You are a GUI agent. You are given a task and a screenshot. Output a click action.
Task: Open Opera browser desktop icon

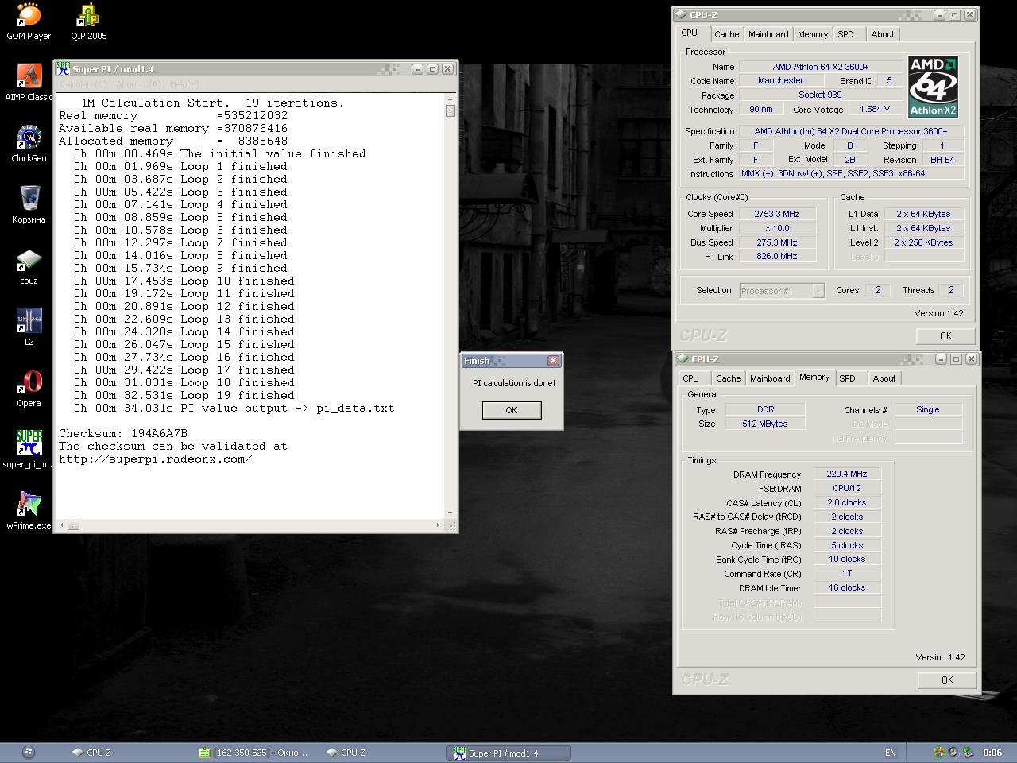pyautogui.click(x=29, y=389)
